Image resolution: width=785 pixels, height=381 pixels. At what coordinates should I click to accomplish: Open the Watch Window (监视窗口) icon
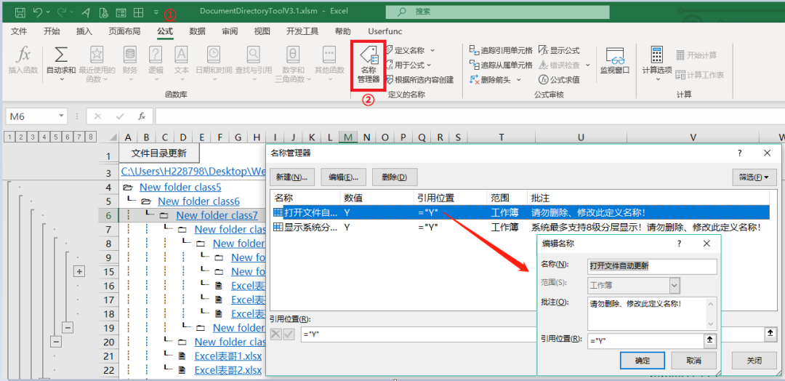614,61
